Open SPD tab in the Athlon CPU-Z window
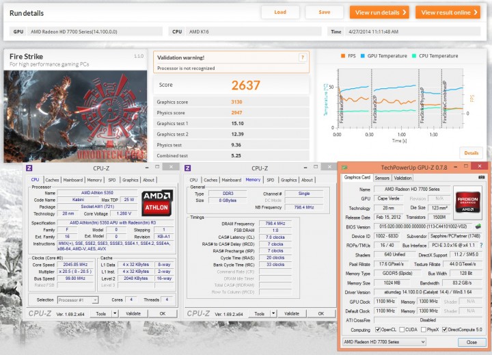This screenshot has height=355, width=492. point(112,180)
